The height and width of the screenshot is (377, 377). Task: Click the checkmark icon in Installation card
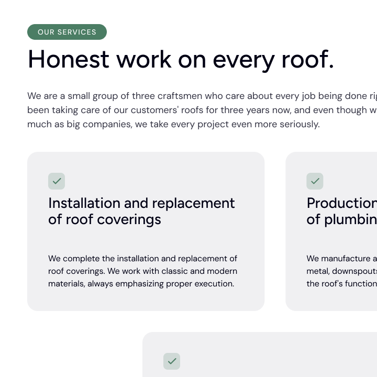[x=57, y=181]
